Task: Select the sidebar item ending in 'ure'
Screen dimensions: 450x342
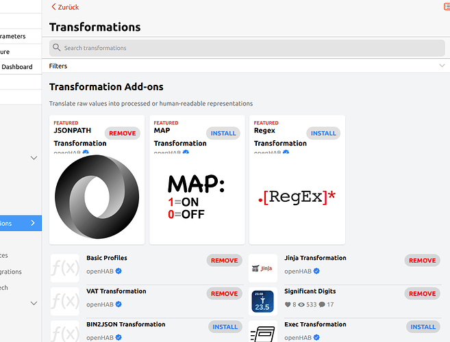Action: (21, 51)
